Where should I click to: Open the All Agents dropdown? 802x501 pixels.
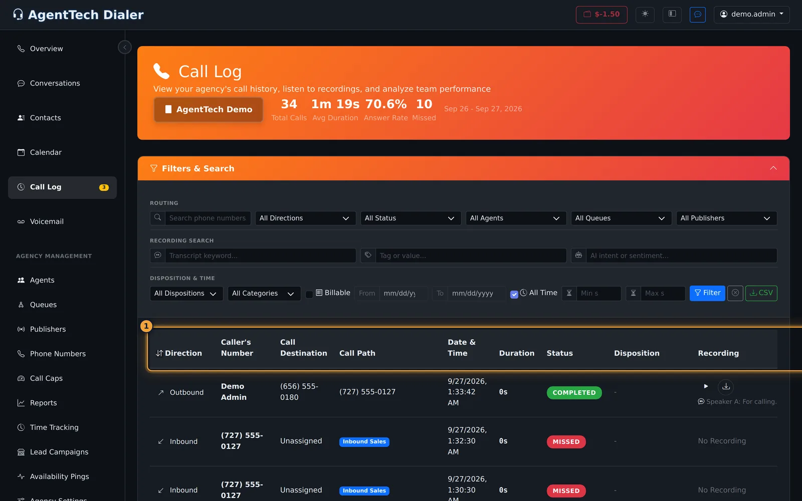(x=516, y=218)
